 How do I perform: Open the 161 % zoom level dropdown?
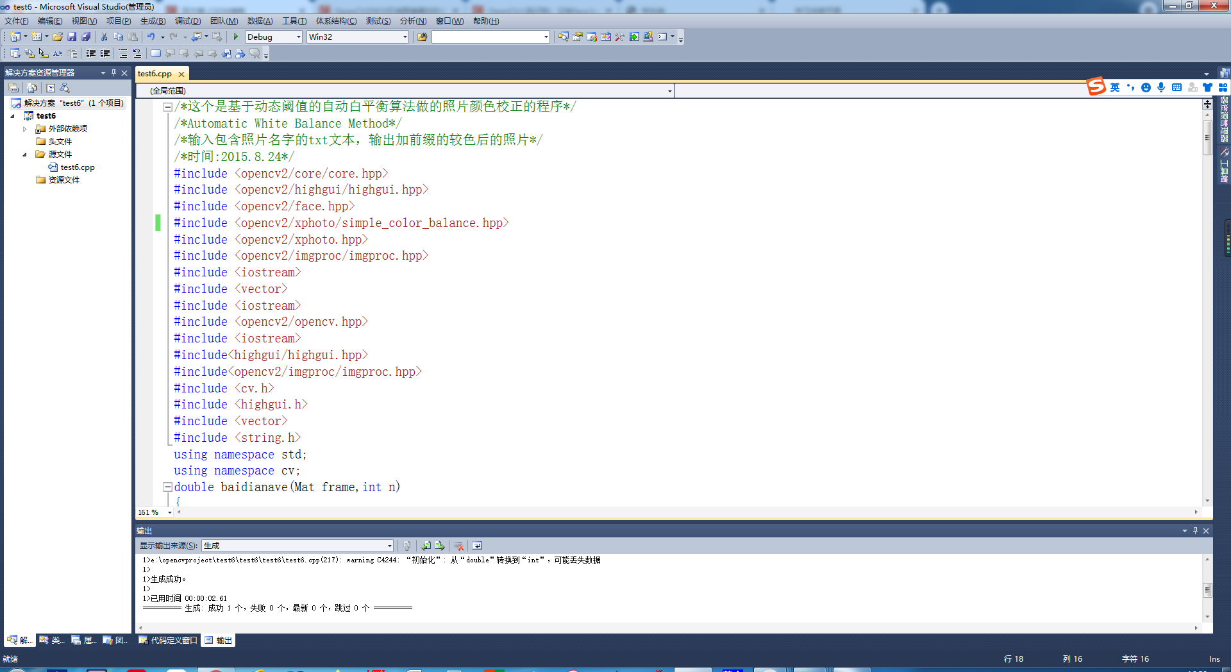170,512
